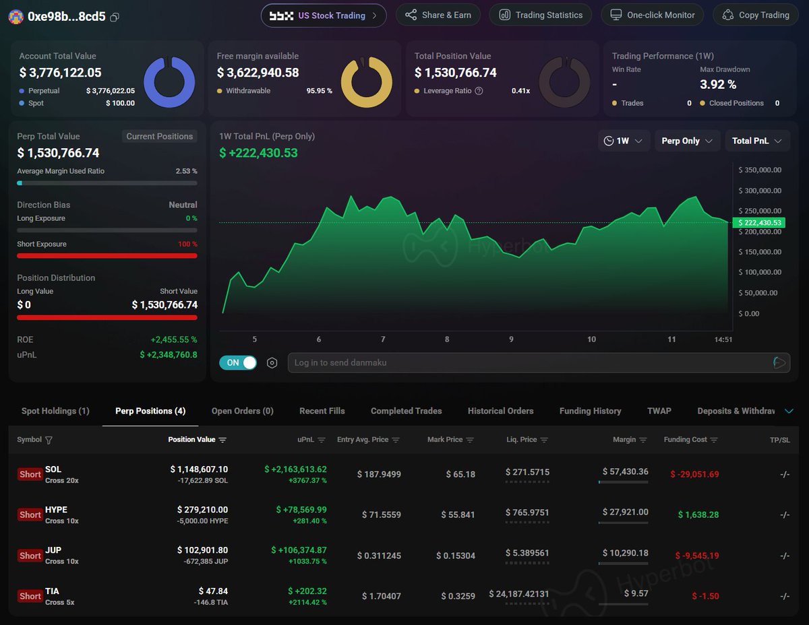Click the SOL symbol in positions

[x=53, y=469]
